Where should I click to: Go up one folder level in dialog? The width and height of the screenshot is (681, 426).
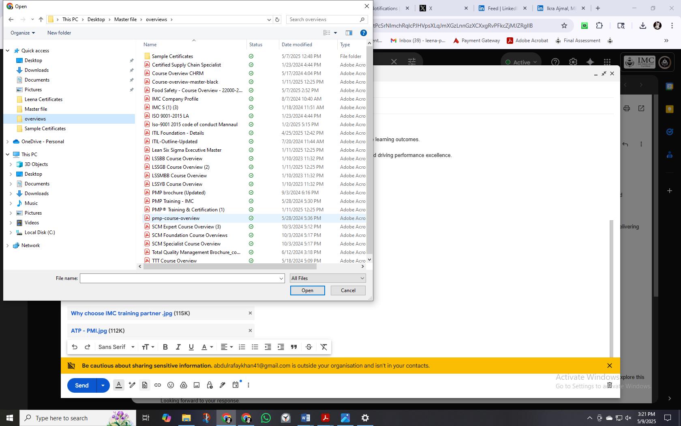pyautogui.click(x=41, y=19)
